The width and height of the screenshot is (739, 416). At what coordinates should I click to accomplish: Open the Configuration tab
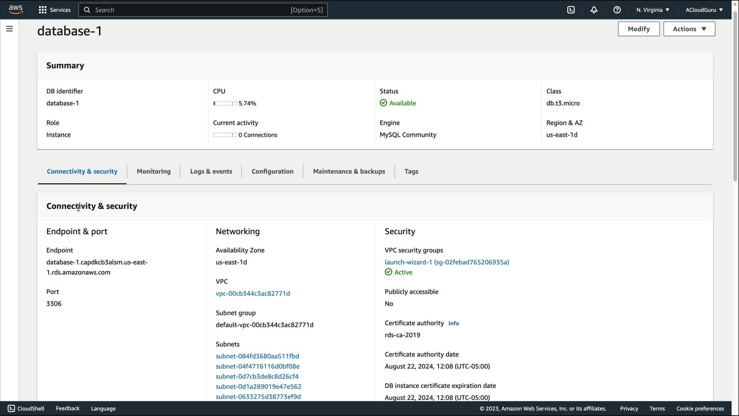pos(273,171)
